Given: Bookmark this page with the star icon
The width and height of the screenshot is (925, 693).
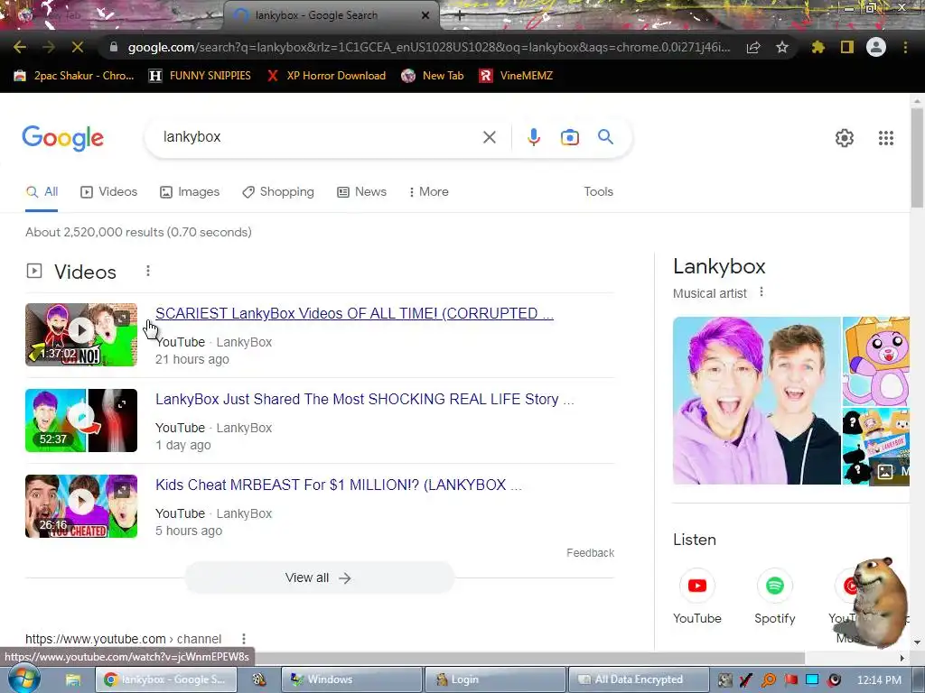Looking at the screenshot, I should 782,47.
